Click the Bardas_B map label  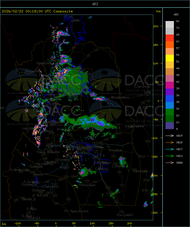click(x=29, y=199)
